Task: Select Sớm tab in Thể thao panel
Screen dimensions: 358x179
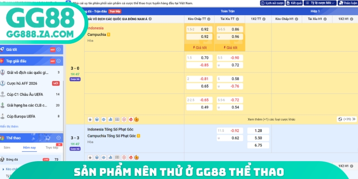Action: tap(7, 148)
